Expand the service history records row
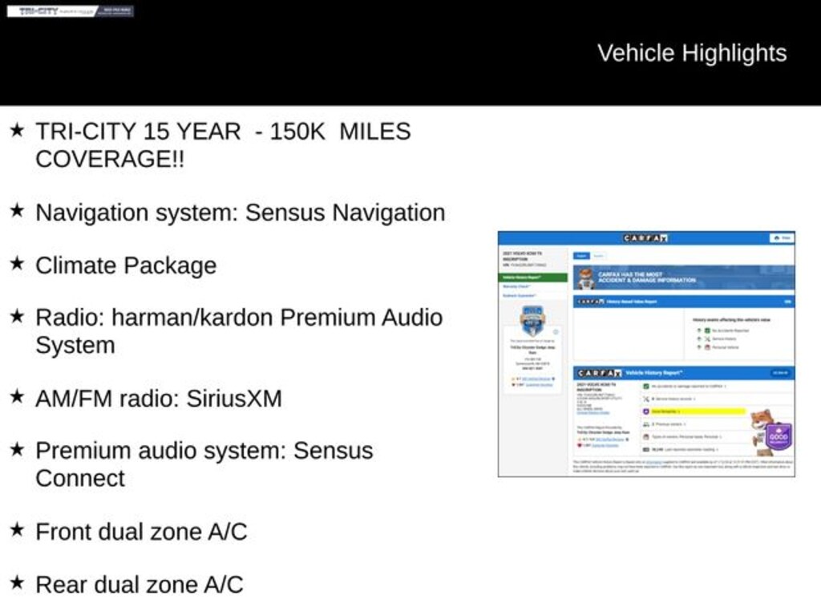 tap(675, 399)
